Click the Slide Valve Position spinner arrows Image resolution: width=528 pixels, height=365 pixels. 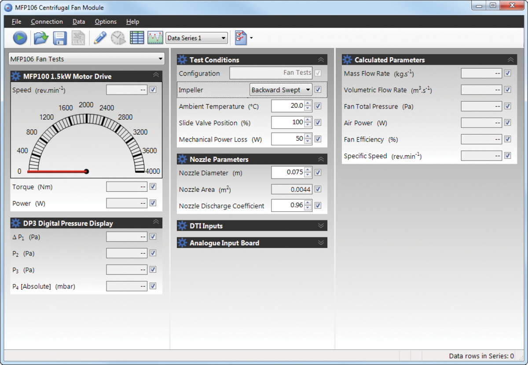coord(308,122)
